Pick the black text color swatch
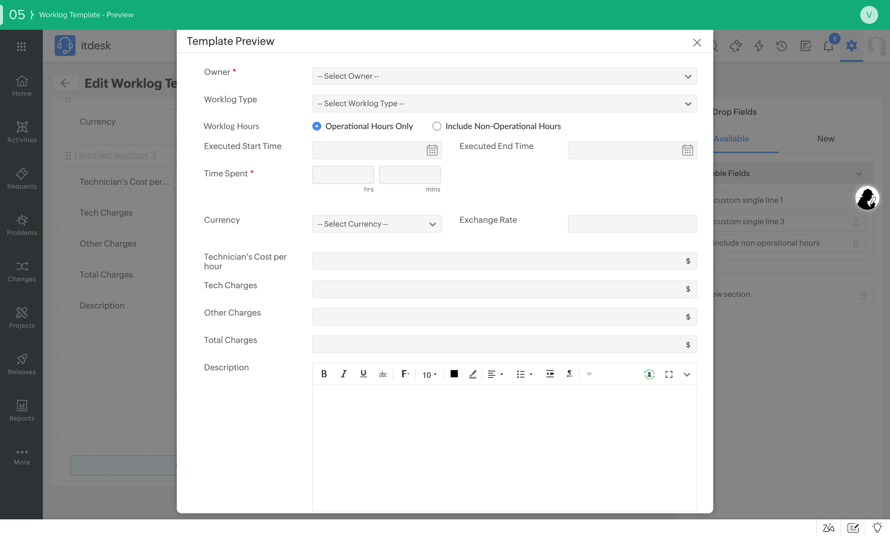890x536 pixels. (454, 374)
